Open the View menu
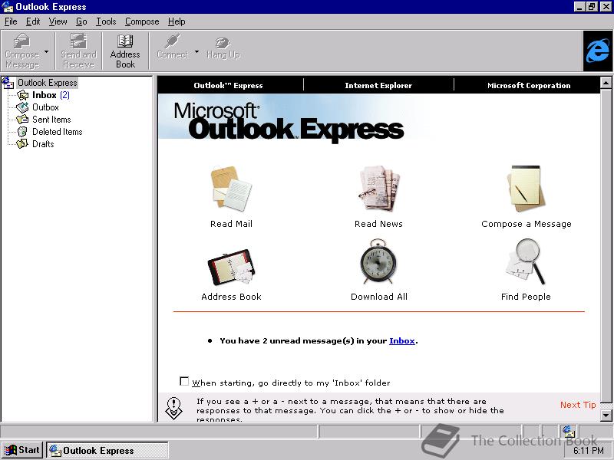Viewport: 614px width, 460px height. tap(58, 21)
